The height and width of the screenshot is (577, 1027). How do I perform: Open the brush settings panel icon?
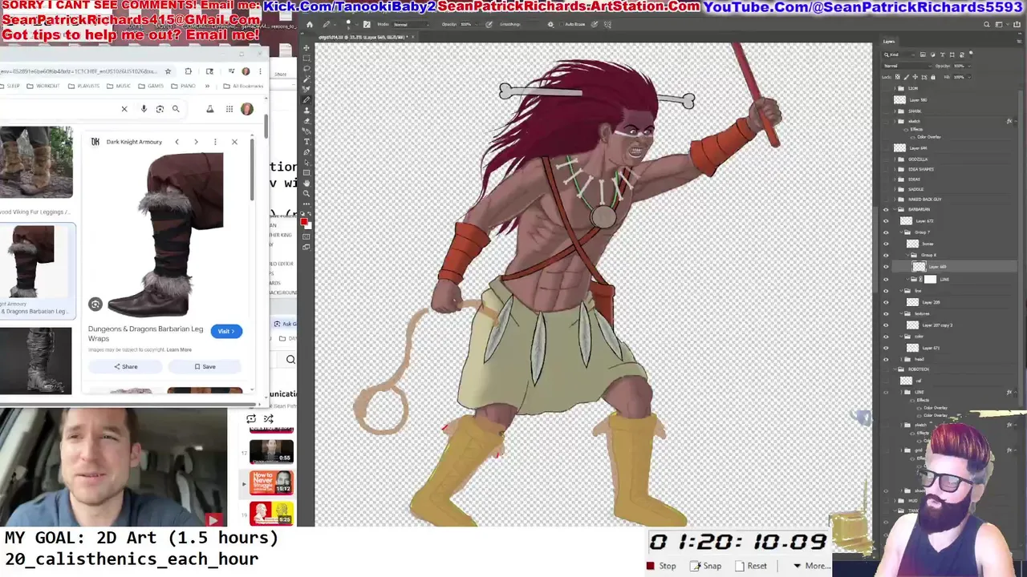point(367,24)
